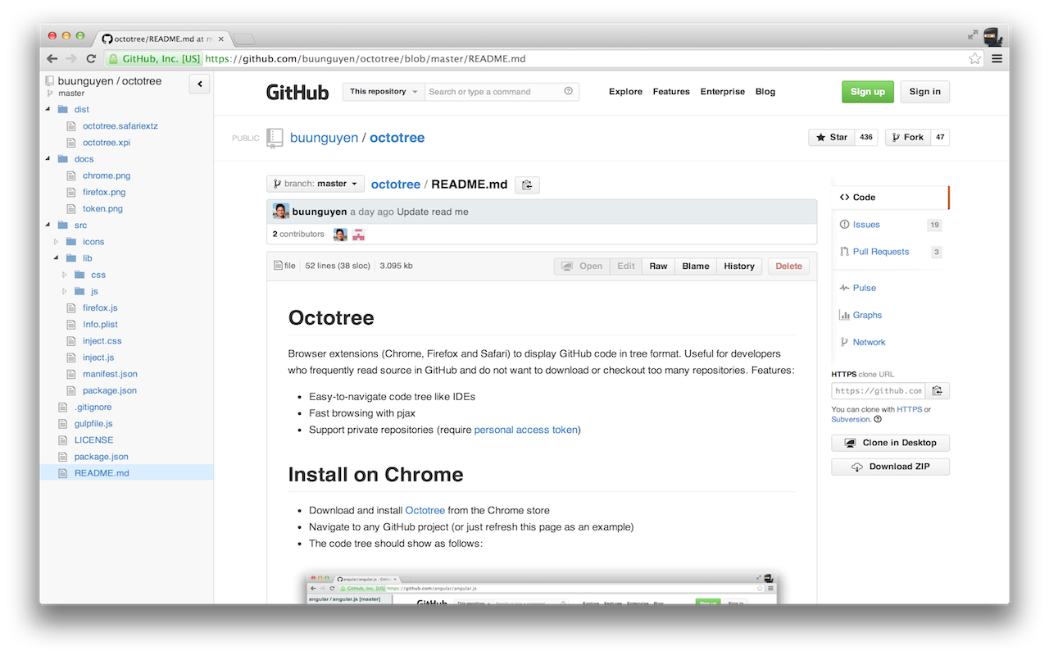Collapse the Octotree sidebar with the chevron button
The width and height of the screenshot is (1049, 656).
pos(199,84)
